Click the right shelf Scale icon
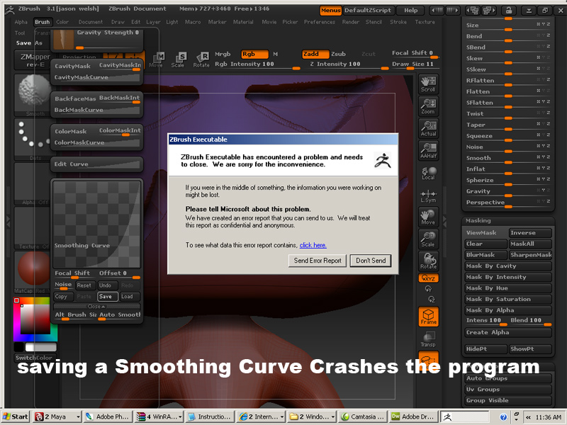This screenshot has height=425, width=567. click(429, 239)
